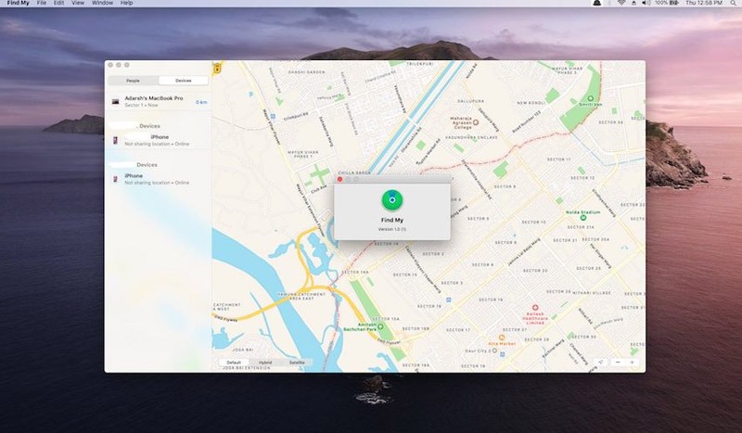Click the second Devices group header
The width and height of the screenshot is (742, 433).
[x=147, y=165]
